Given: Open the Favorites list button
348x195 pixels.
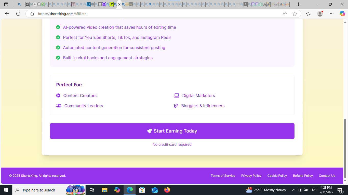Looking at the screenshot, I should coord(308,14).
